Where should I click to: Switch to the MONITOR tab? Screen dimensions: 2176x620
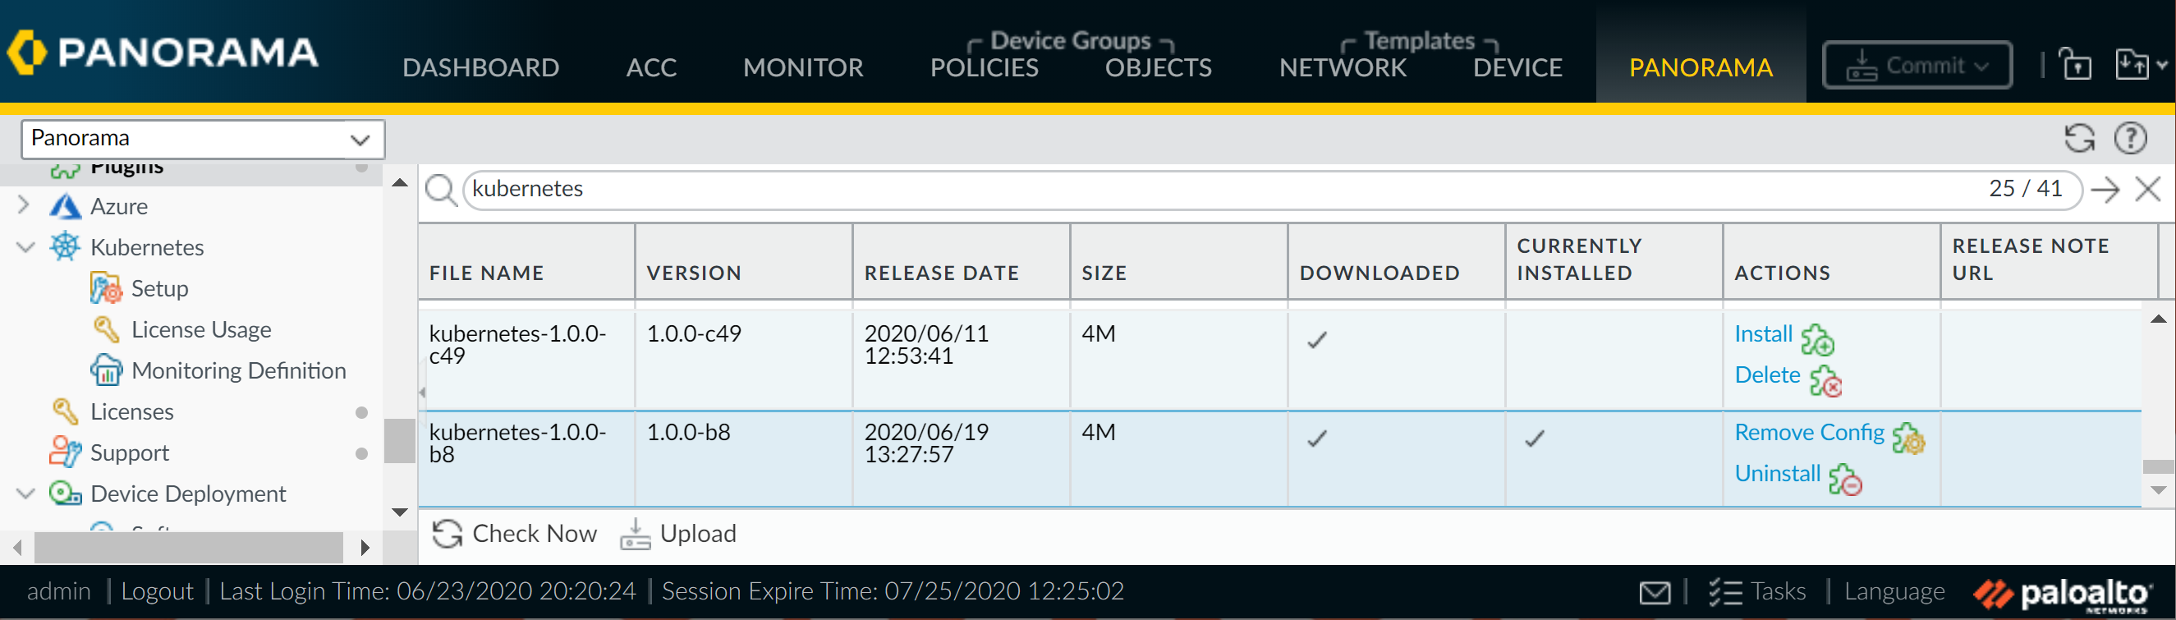coord(802,67)
